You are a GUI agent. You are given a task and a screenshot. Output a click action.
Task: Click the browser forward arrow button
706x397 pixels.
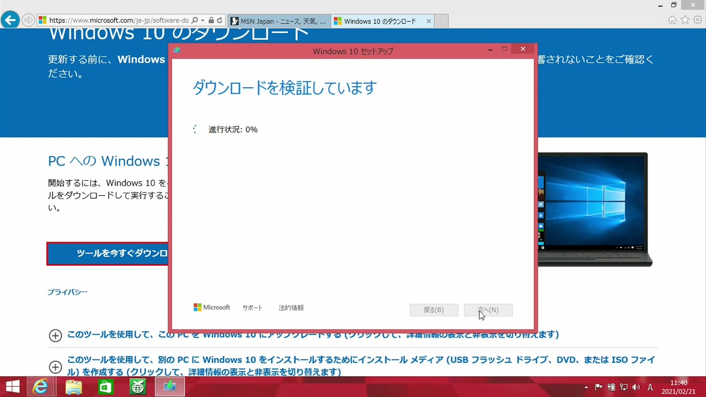click(x=28, y=20)
